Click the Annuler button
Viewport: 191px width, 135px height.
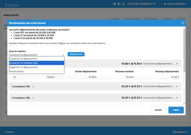point(158,110)
